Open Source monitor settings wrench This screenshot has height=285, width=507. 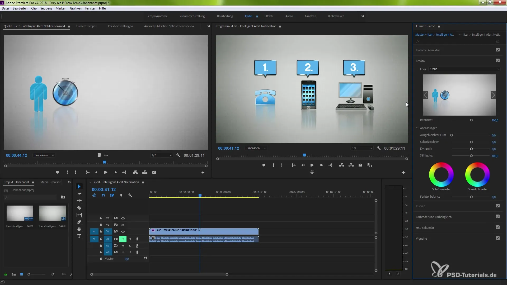pyautogui.click(x=178, y=155)
